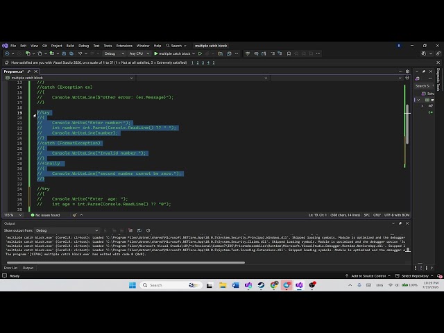
Task: Rate satisfaction as 3 in survey
Action: (203, 62)
